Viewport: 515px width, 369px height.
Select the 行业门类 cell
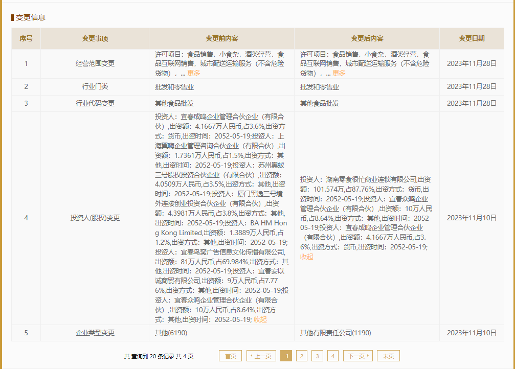tap(95, 87)
